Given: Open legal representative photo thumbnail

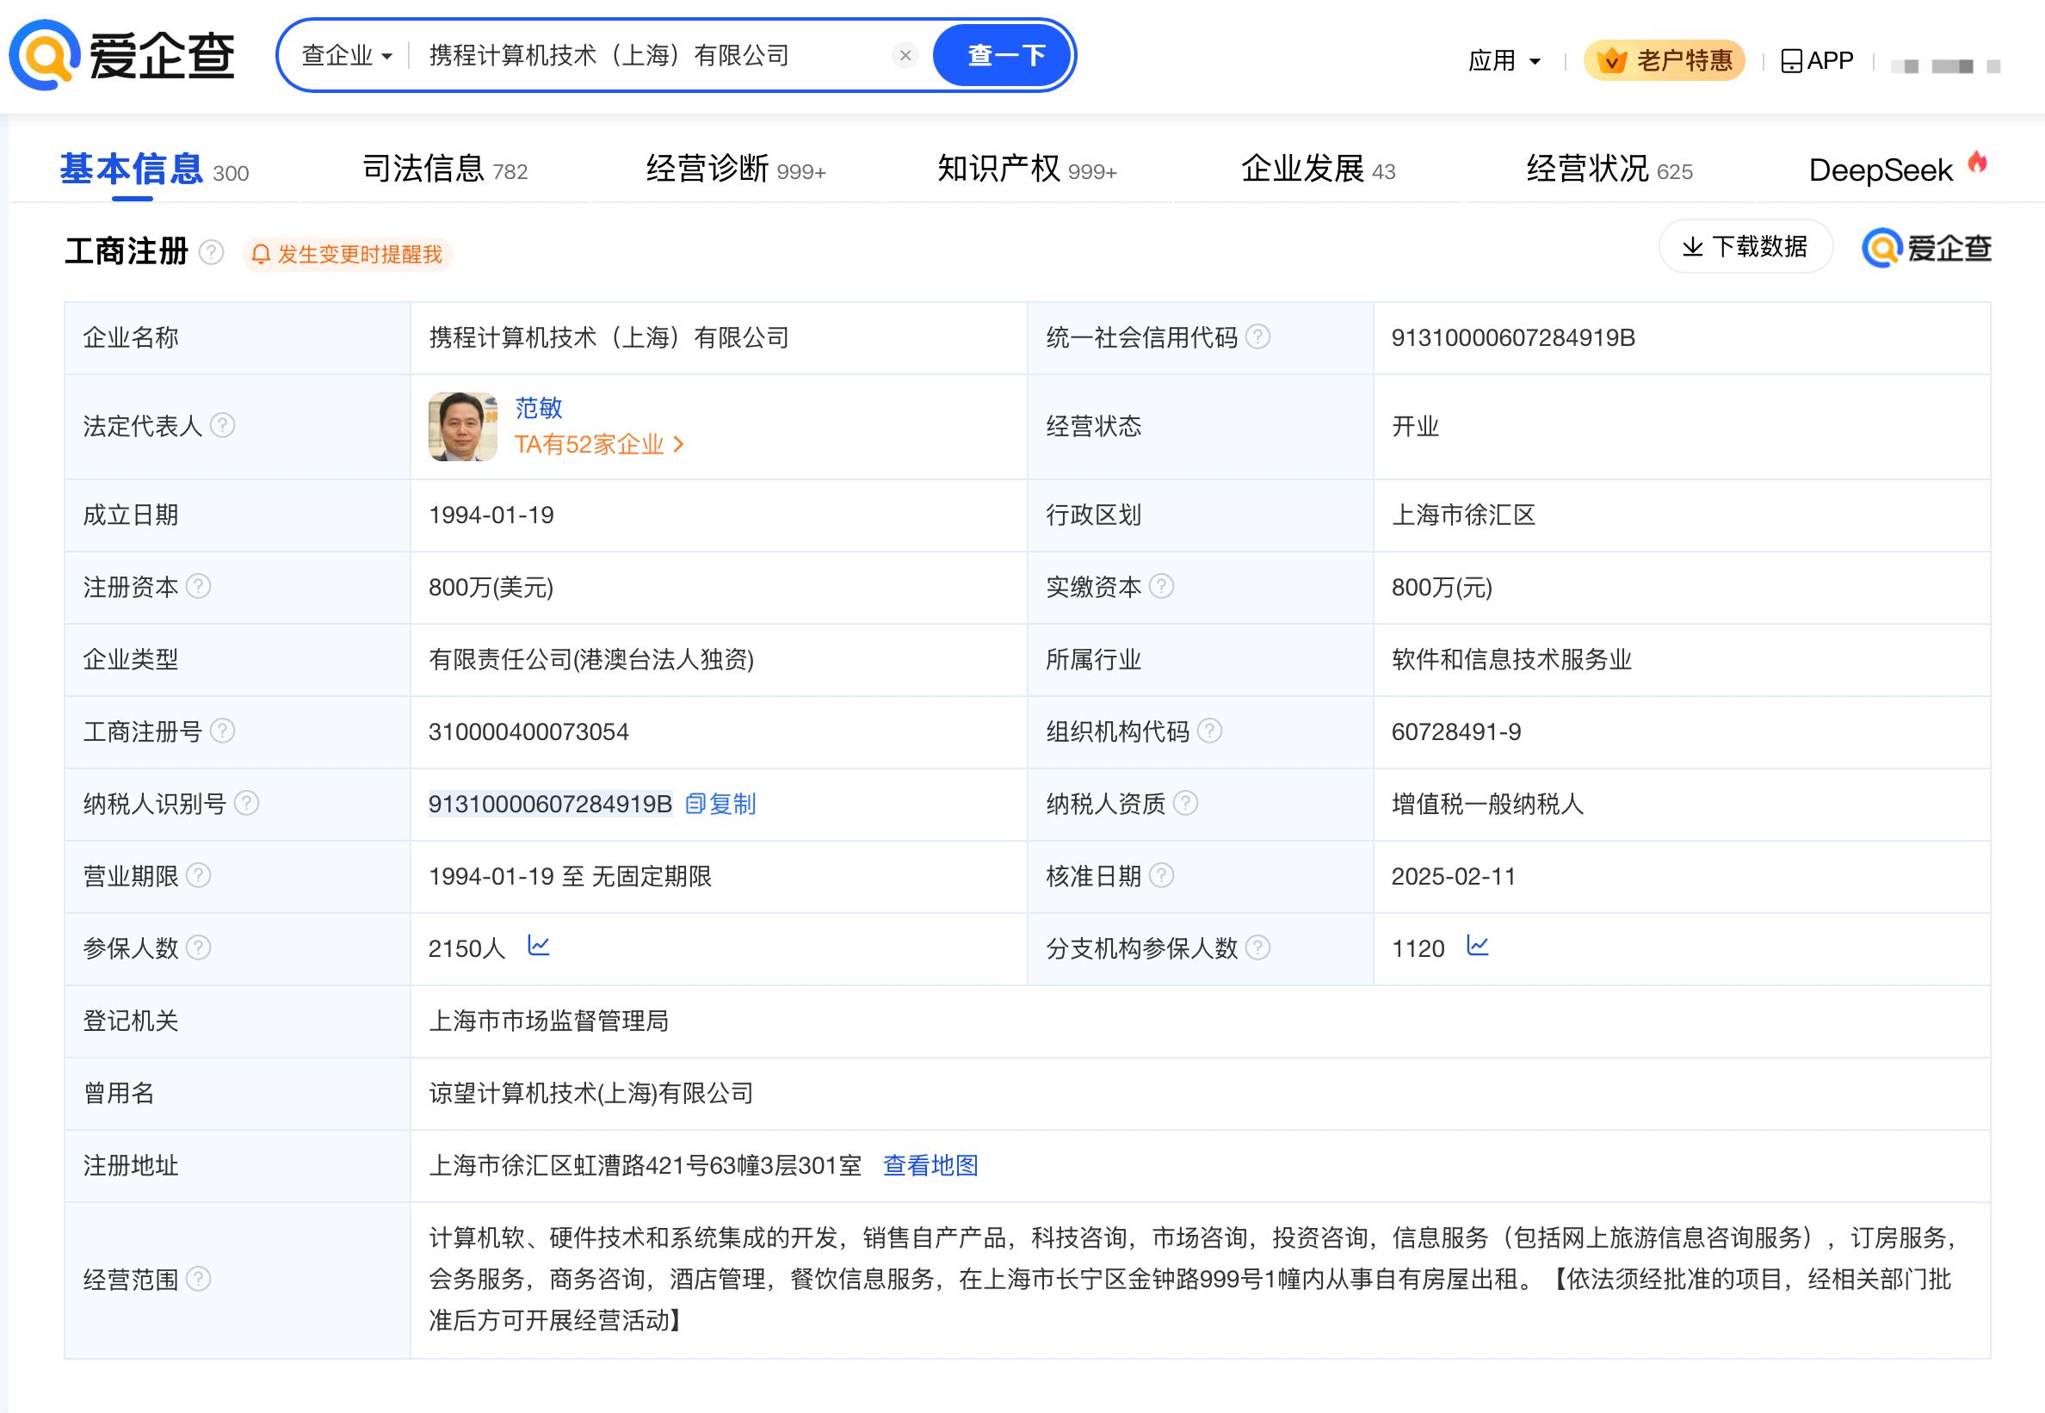Looking at the screenshot, I should coord(463,427).
